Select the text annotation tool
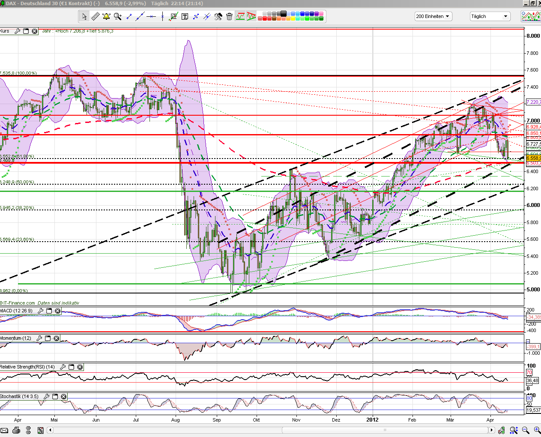The image size is (541, 437). point(185,17)
